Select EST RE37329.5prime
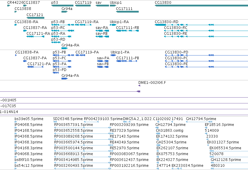This screenshot has width=248, height=170. 124,131
